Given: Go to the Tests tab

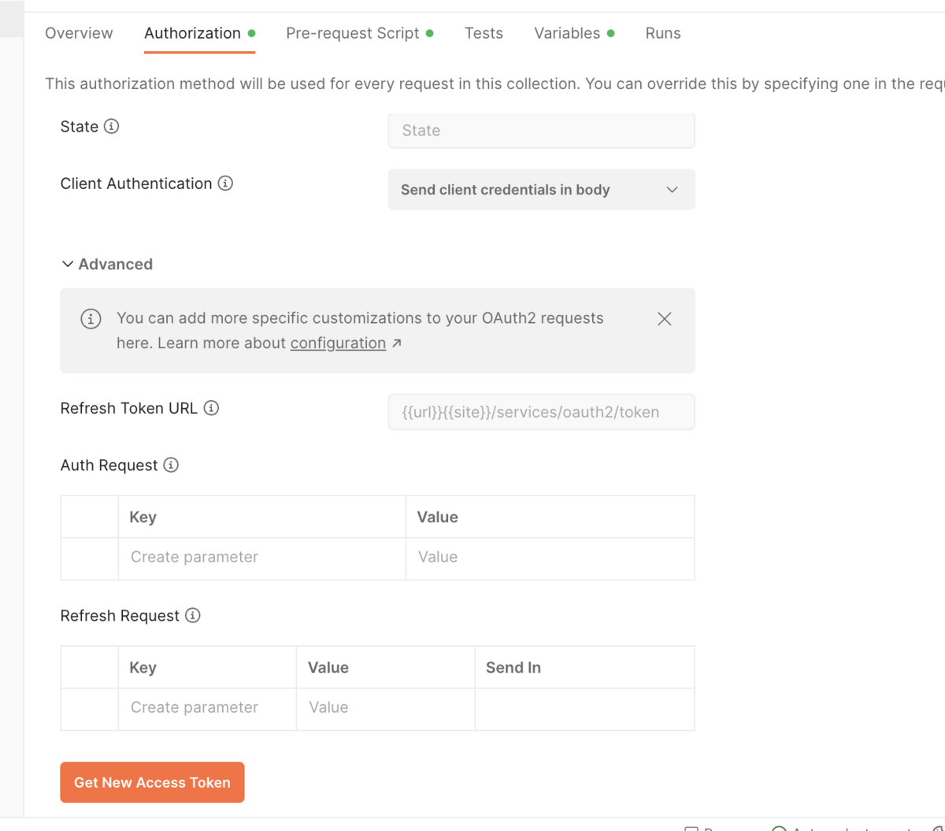Looking at the screenshot, I should click(x=484, y=33).
